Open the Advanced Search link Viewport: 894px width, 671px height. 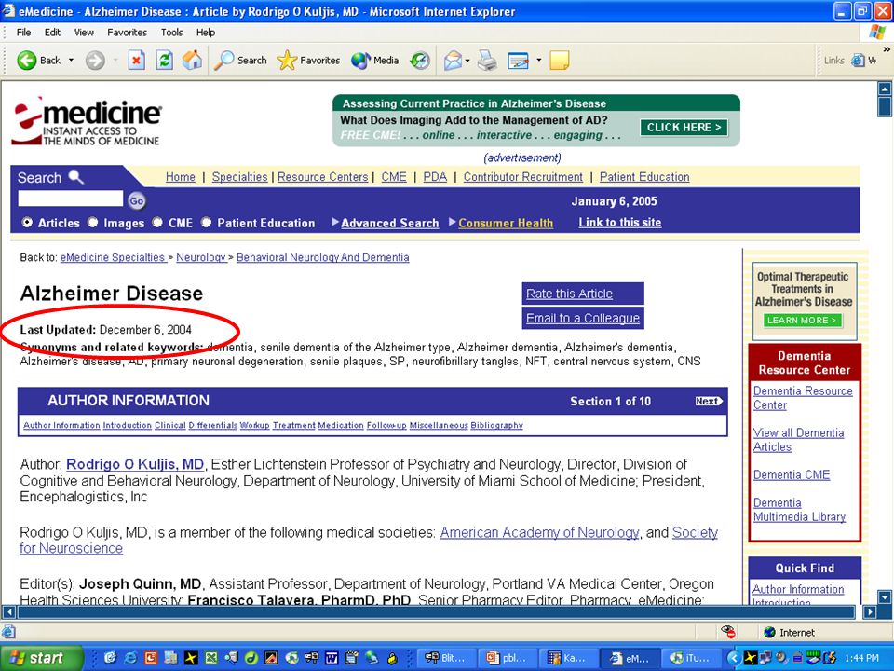coord(390,223)
